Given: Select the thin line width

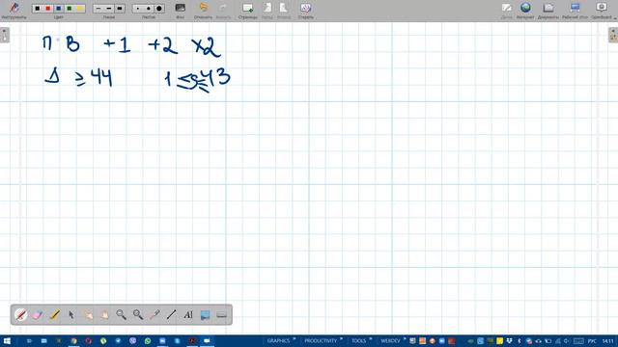Looking at the screenshot, I should (x=98, y=9).
